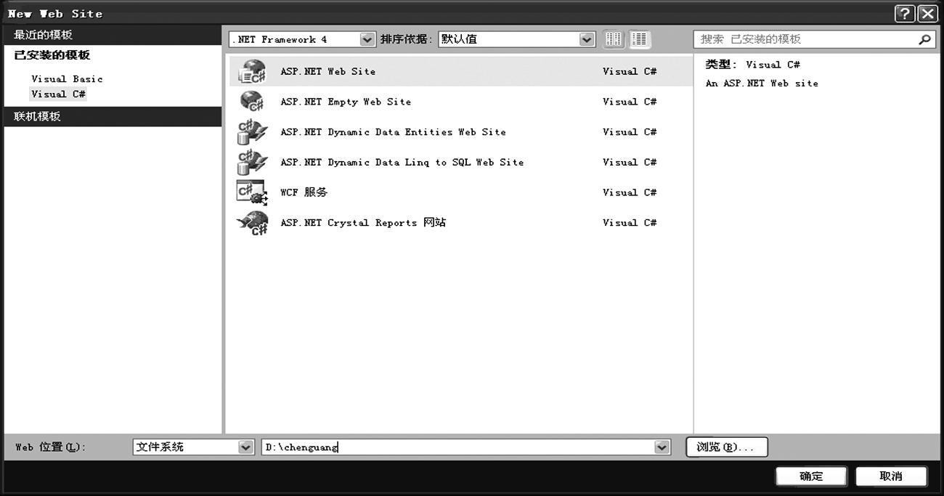Click the 类型: Visual C# description label
944x496 pixels.
pyautogui.click(x=753, y=65)
